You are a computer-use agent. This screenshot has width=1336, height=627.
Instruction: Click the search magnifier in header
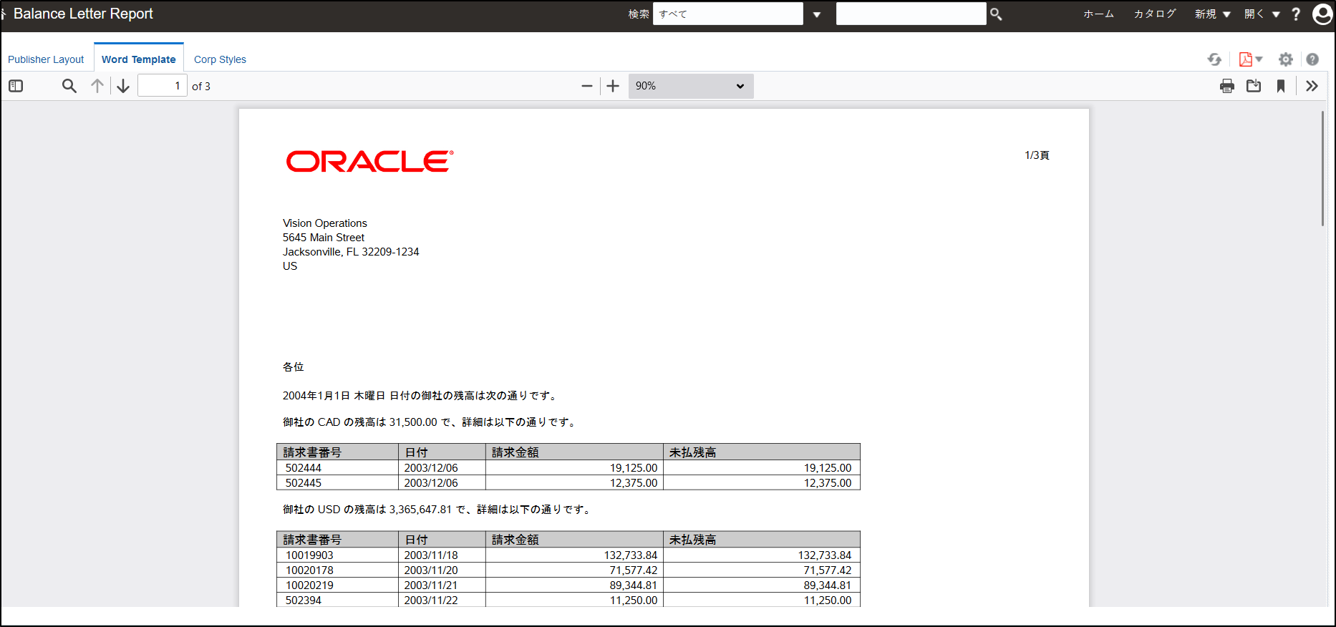(x=996, y=14)
